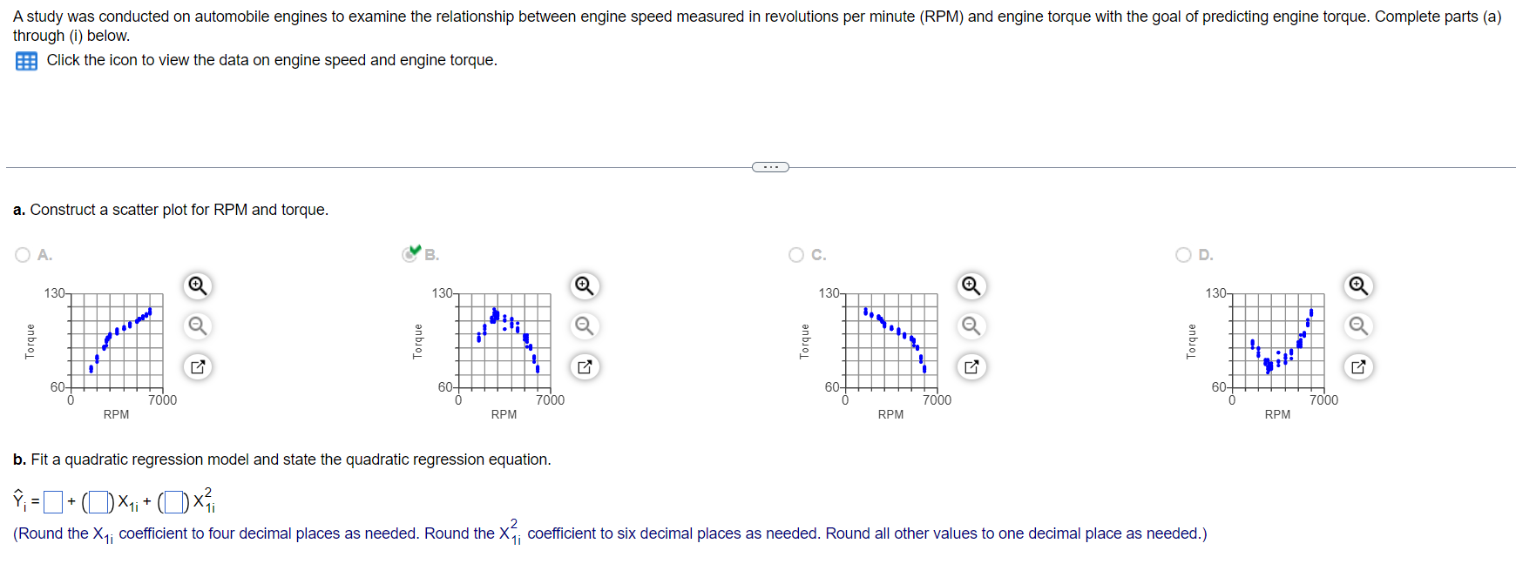This screenshot has height=577, width=1516.
Task: Click the zoom-out magnifier for graph D
Action: (1357, 326)
